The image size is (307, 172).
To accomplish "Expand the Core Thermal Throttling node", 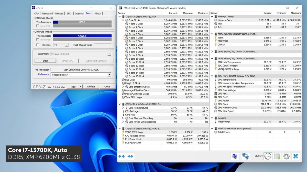I will 123,118.
